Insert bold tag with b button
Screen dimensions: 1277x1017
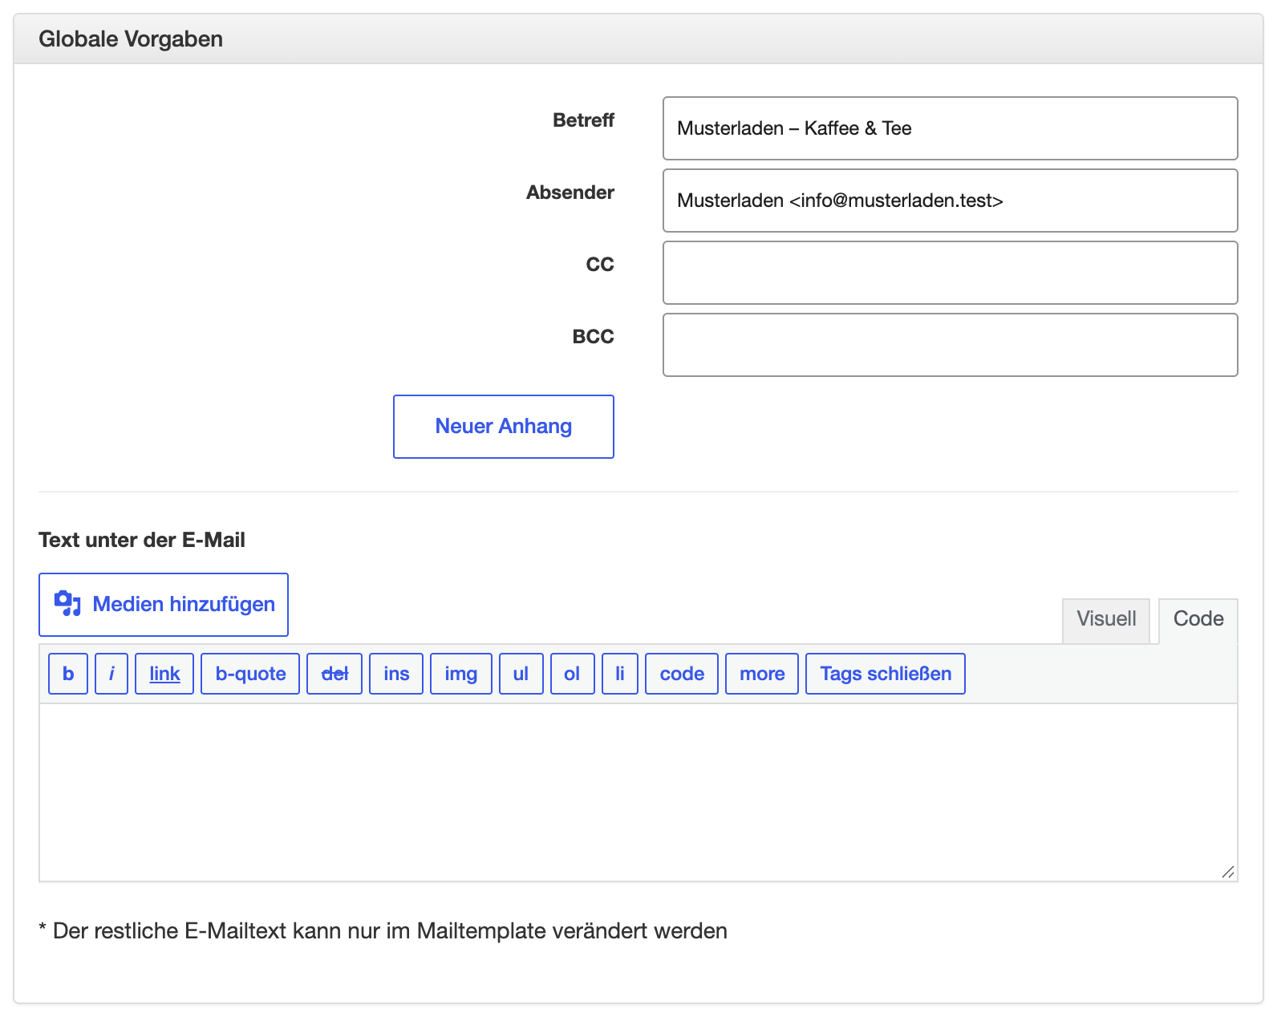click(x=68, y=674)
